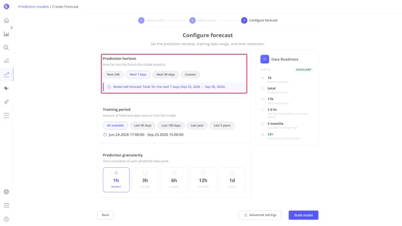Choose the Next 7 days horizon
This screenshot has height=226, width=402.
[x=138, y=74]
